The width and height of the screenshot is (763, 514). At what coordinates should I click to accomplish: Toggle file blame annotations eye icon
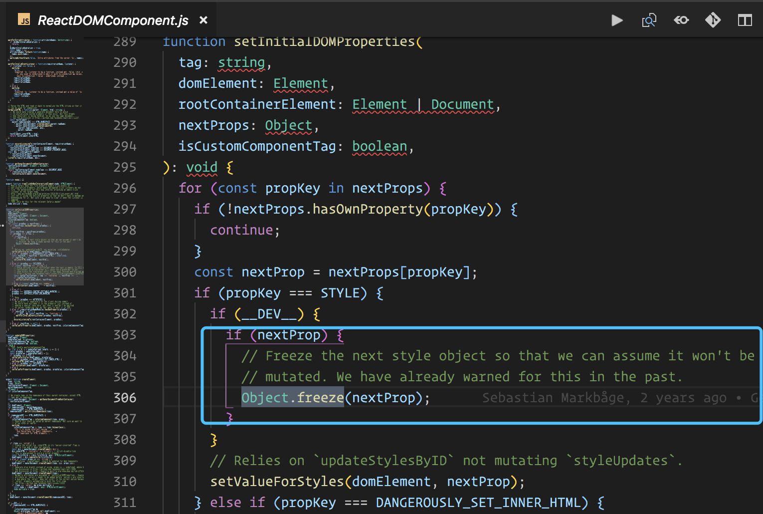coord(681,20)
